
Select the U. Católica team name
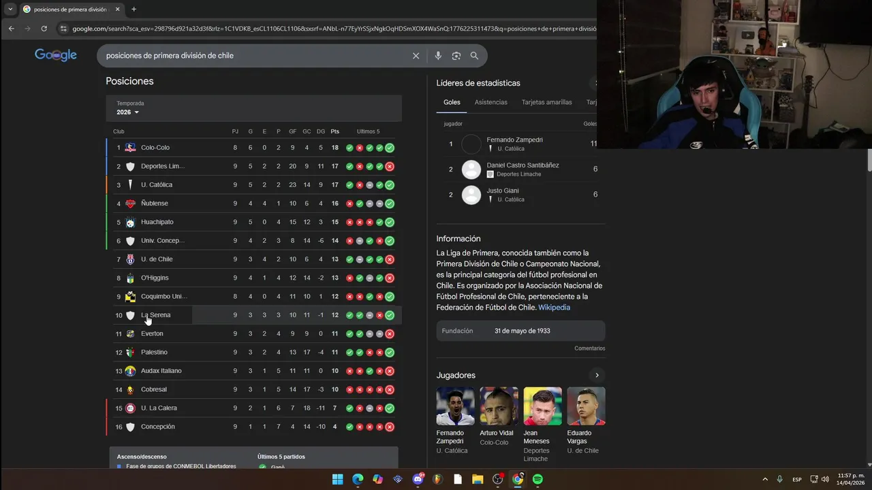tap(157, 185)
